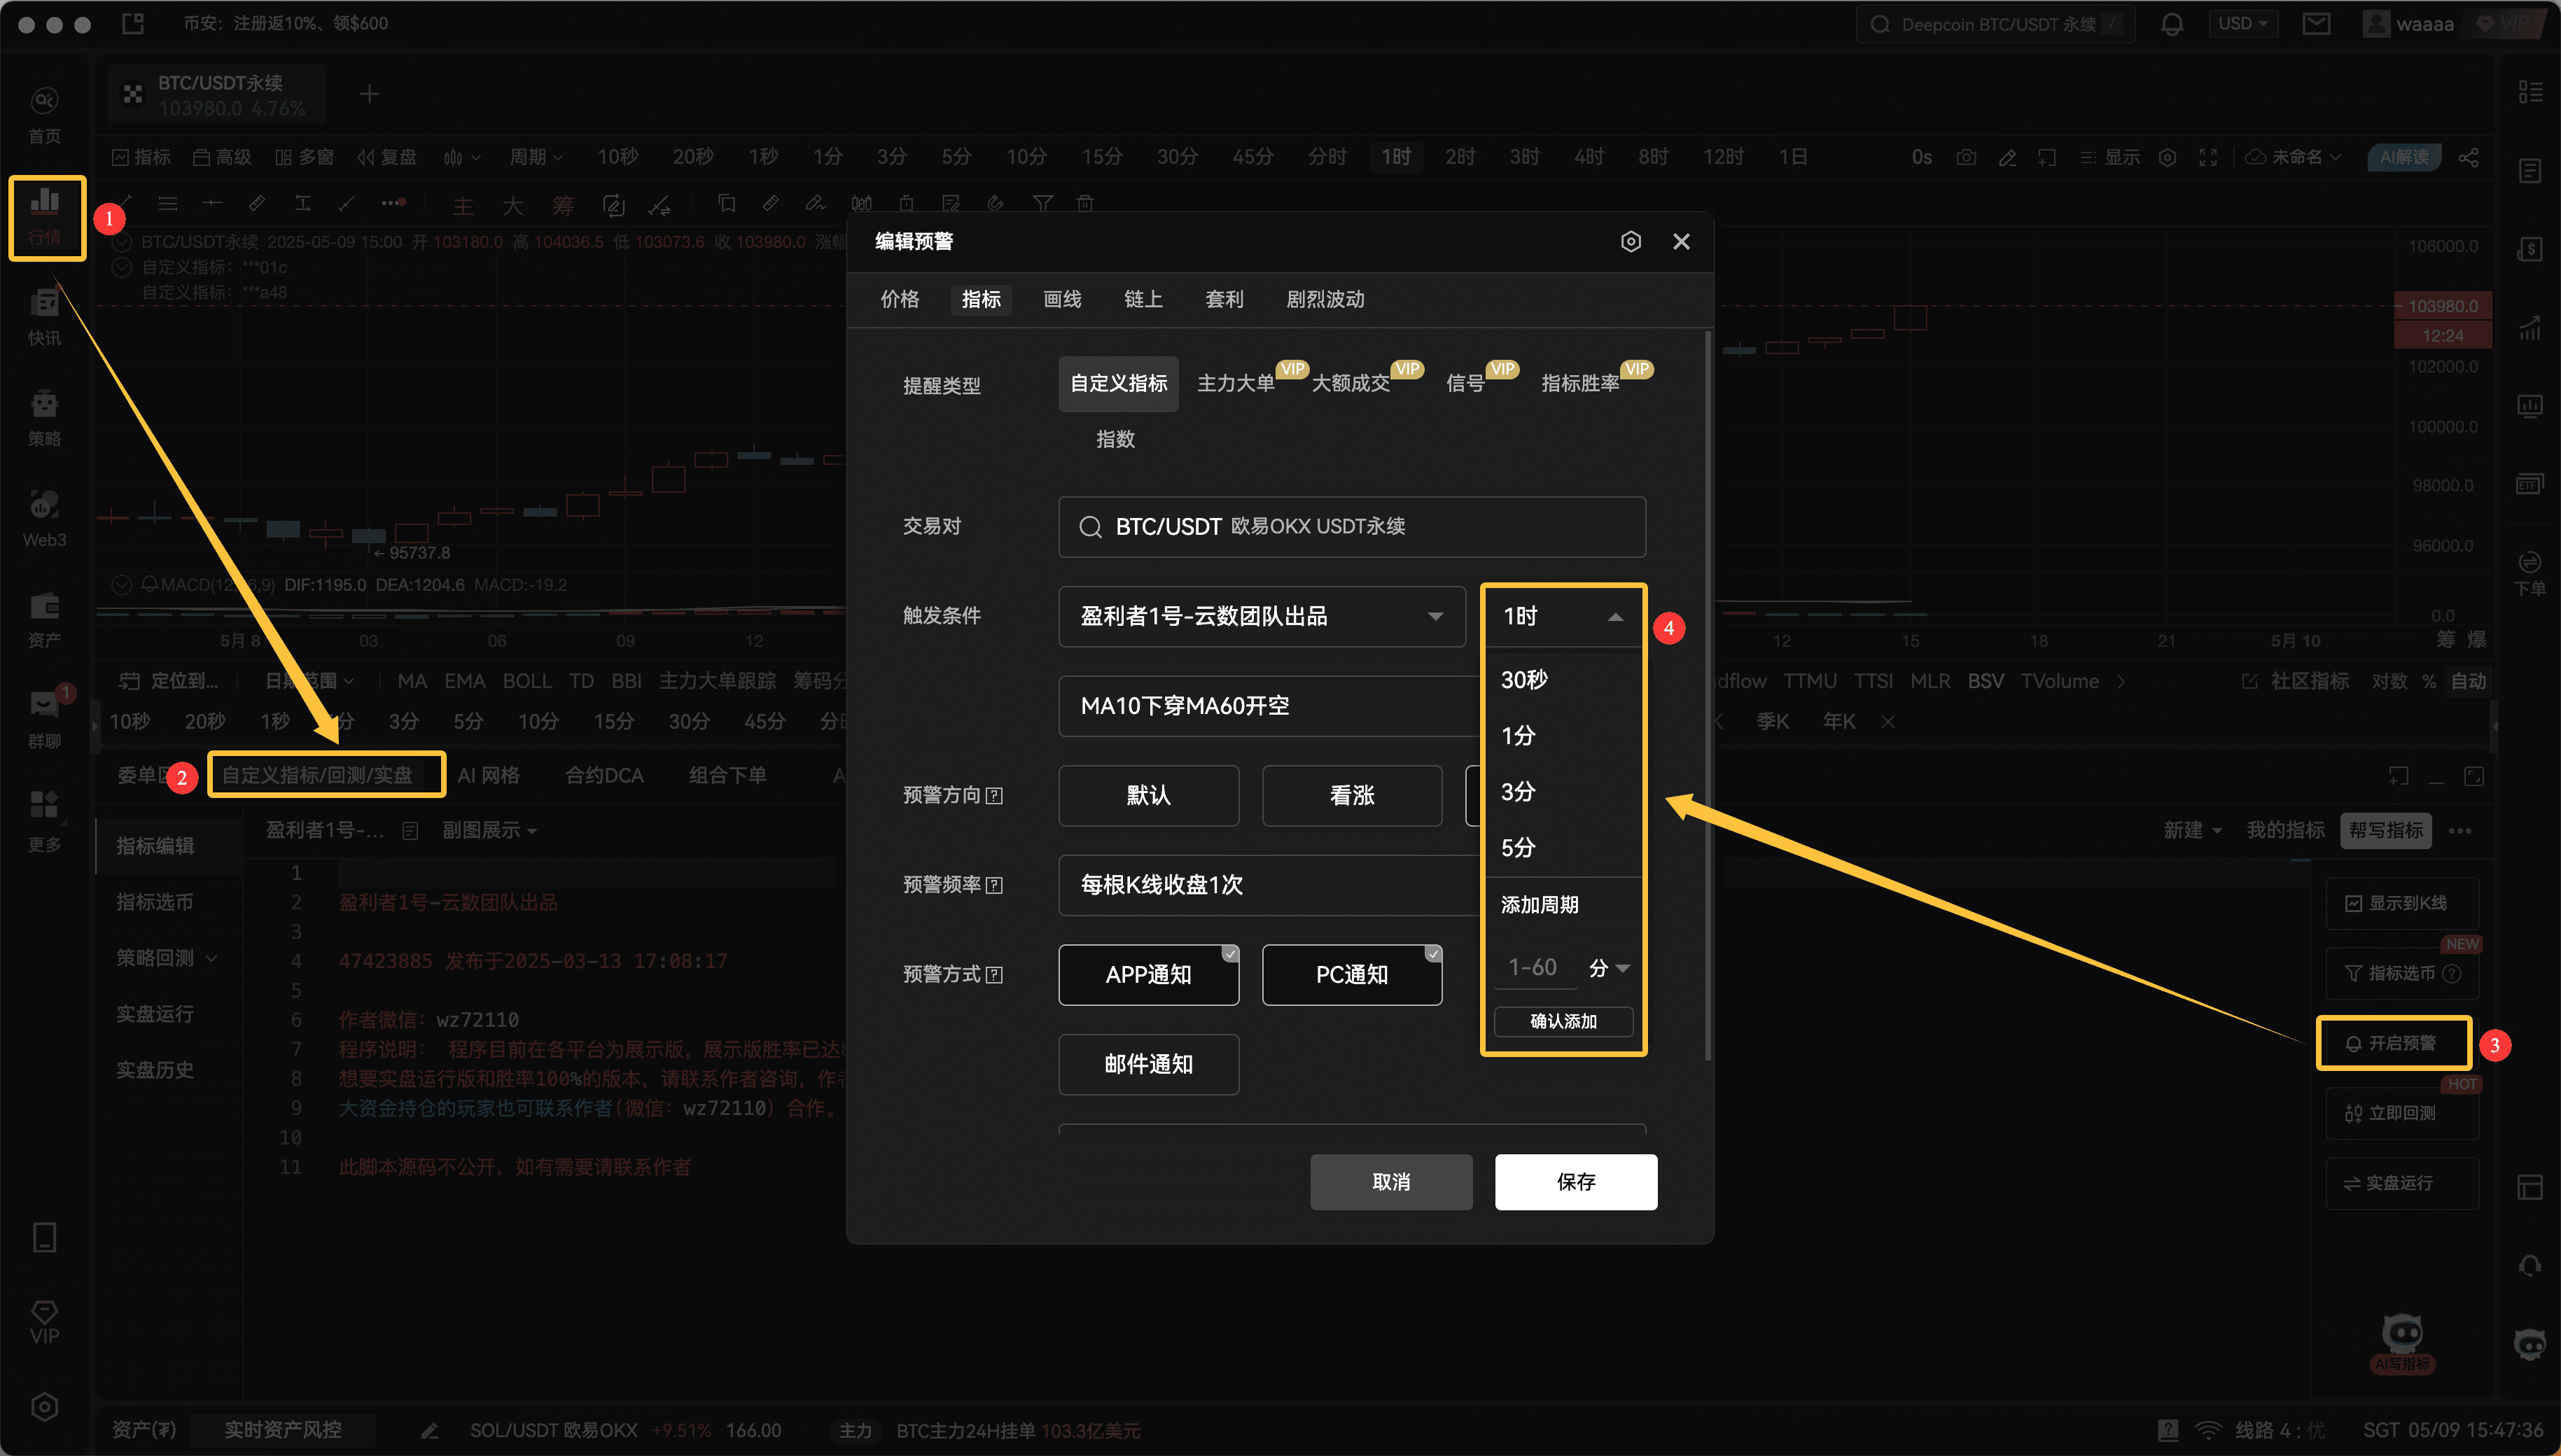Toggle the APP通知 alert method
The height and width of the screenshot is (1456, 2561).
[1148, 975]
